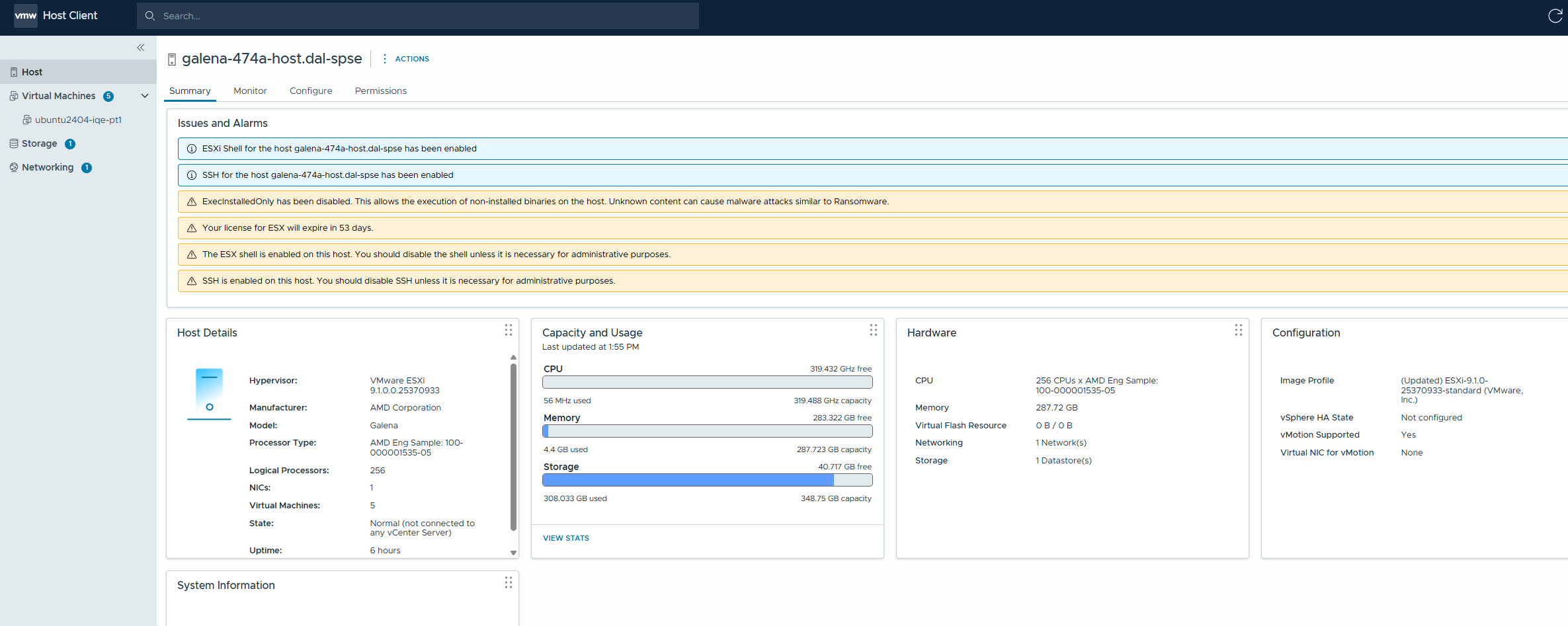The width and height of the screenshot is (1568, 626).
Task: Click Host Details scroll down arrow
Action: [513, 553]
